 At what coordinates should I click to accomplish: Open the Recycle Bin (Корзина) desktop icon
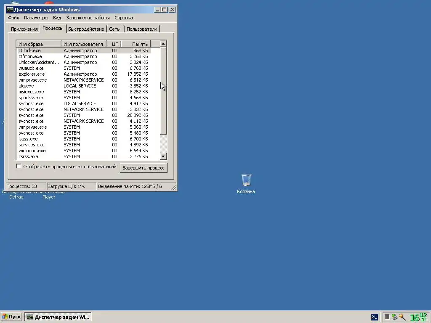pyautogui.click(x=246, y=183)
